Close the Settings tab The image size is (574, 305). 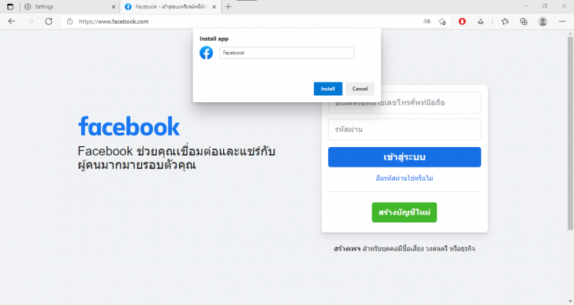tap(114, 6)
